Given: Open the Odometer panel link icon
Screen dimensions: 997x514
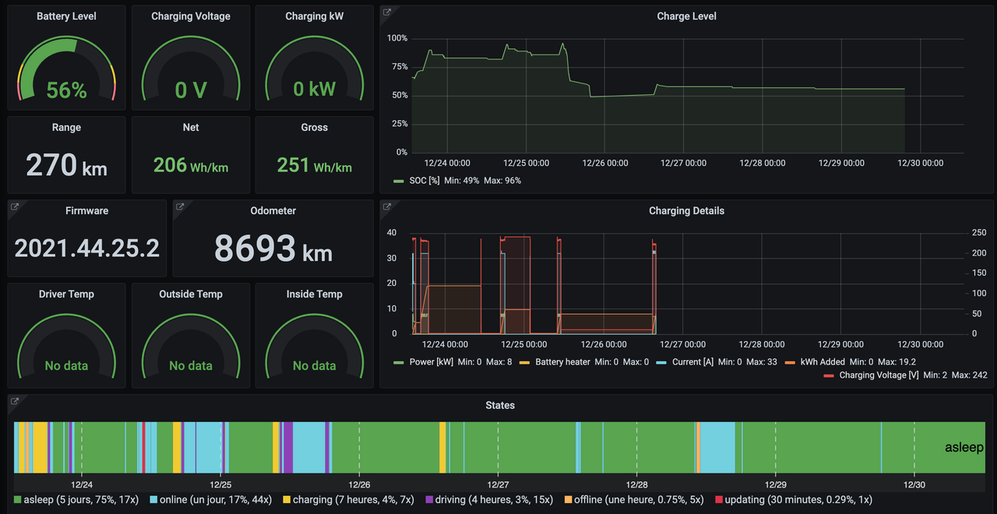Looking at the screenshot, I should pyautogui.click(x=180, y=206).
